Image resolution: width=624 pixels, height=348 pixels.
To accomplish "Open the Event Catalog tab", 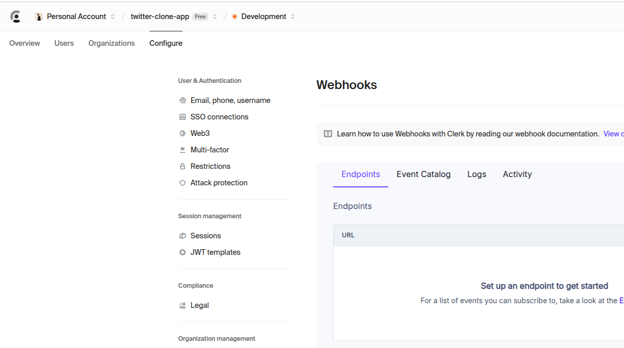I will [423, 174].
